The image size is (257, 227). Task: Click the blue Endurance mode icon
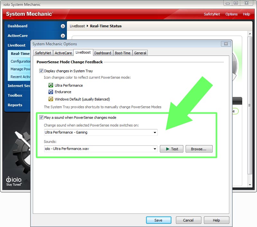click(51, 92)
